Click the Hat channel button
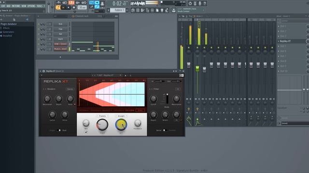 coord(60,34)
